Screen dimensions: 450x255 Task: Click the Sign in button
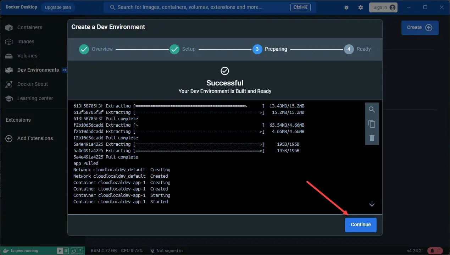(383, 7)
